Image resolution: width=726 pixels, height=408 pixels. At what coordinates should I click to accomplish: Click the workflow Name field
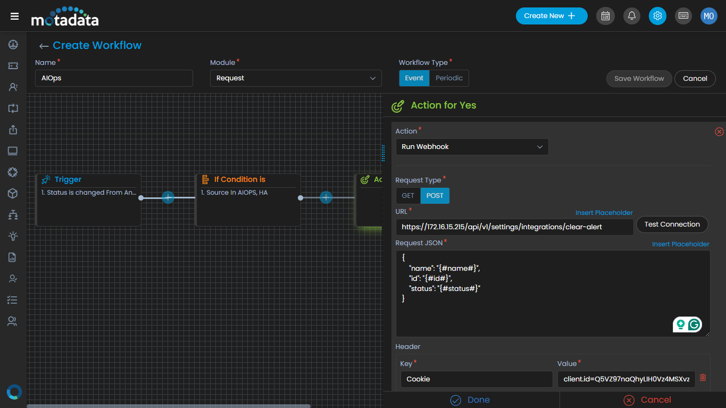114,78
